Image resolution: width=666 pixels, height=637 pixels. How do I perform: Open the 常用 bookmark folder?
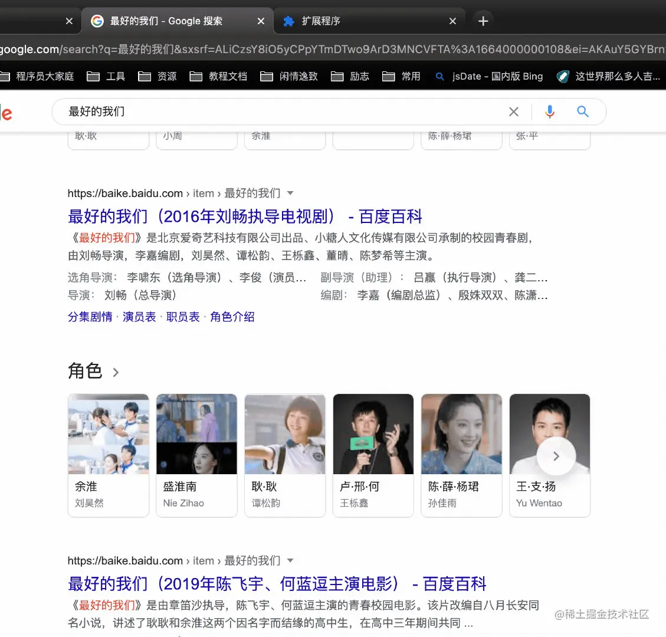[402, 77]
